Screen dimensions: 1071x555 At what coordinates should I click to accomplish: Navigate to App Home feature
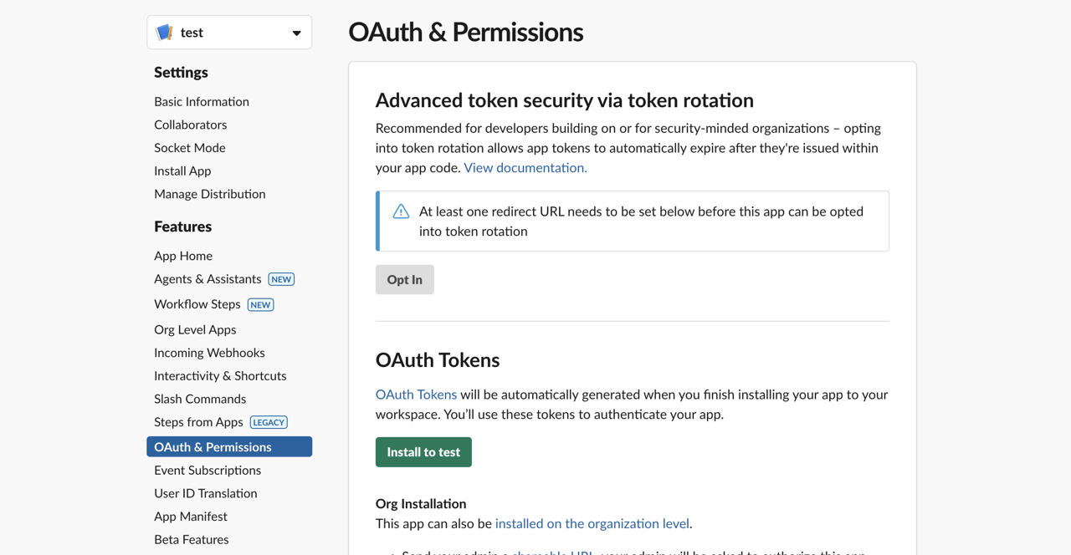[183, 256]
